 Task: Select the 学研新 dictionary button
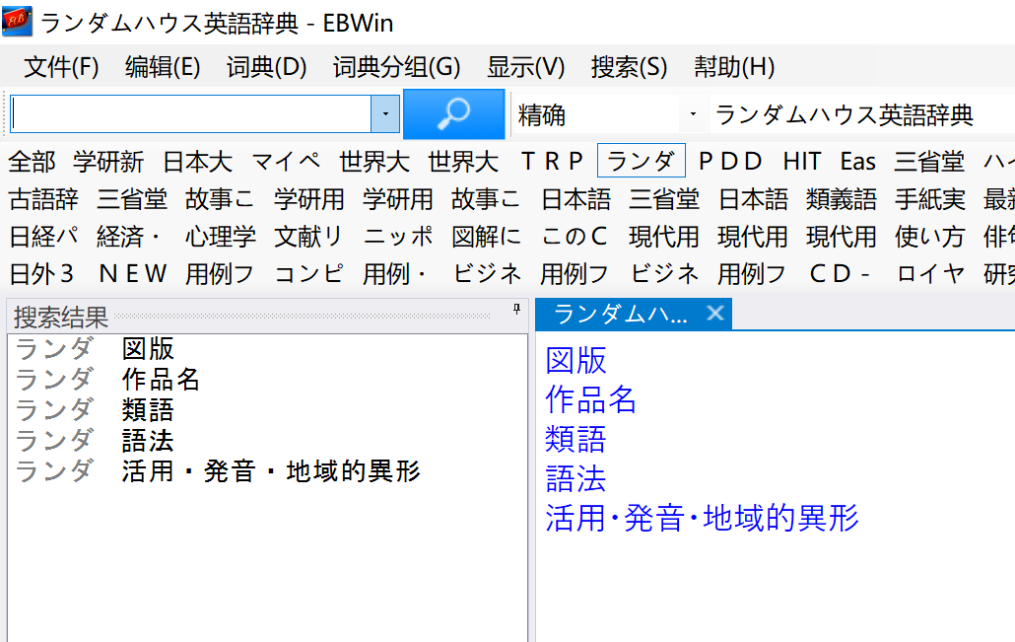pyautogui.click(x=108, y=161)
